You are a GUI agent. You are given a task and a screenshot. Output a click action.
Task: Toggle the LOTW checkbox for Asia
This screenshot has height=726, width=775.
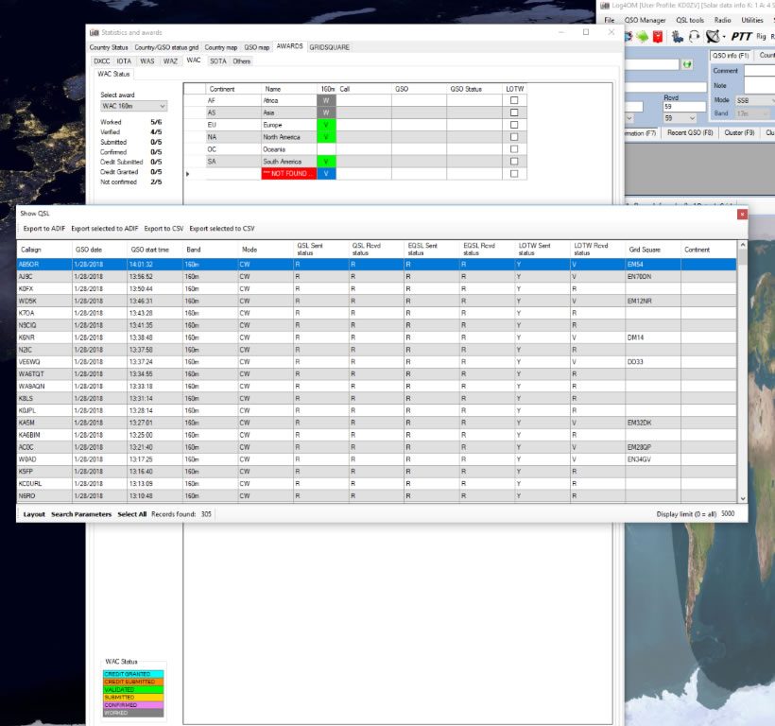click(x=514, y=112)
